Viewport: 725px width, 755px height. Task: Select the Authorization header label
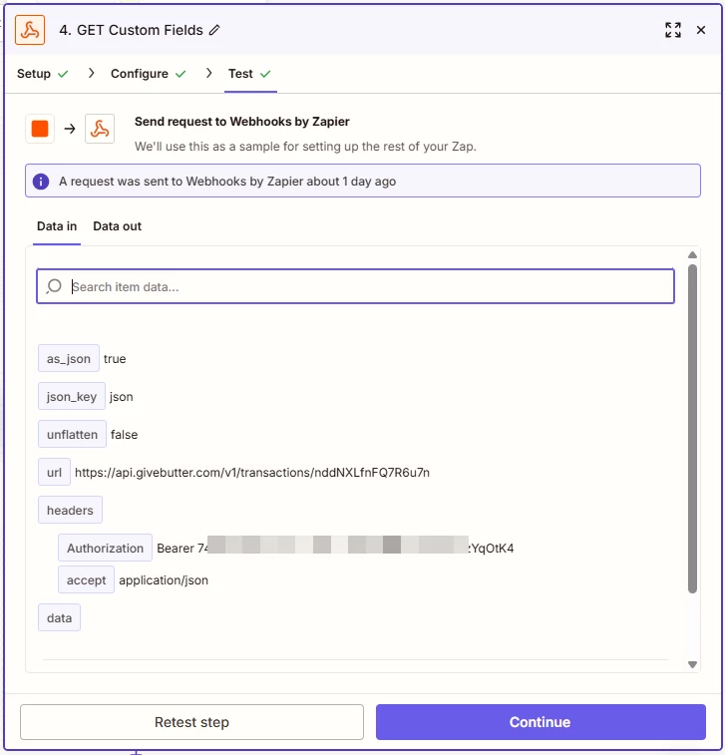pyautogui.click(x=105, y=548)
